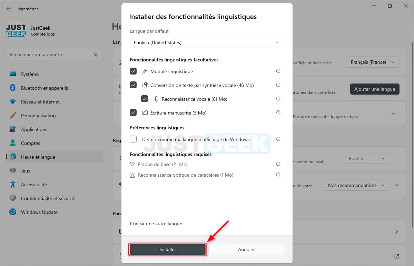The width and height of the screenshot is (414, 266).
Task: Open the English (United States) language dropdown
Action: (x=207, y=42)
